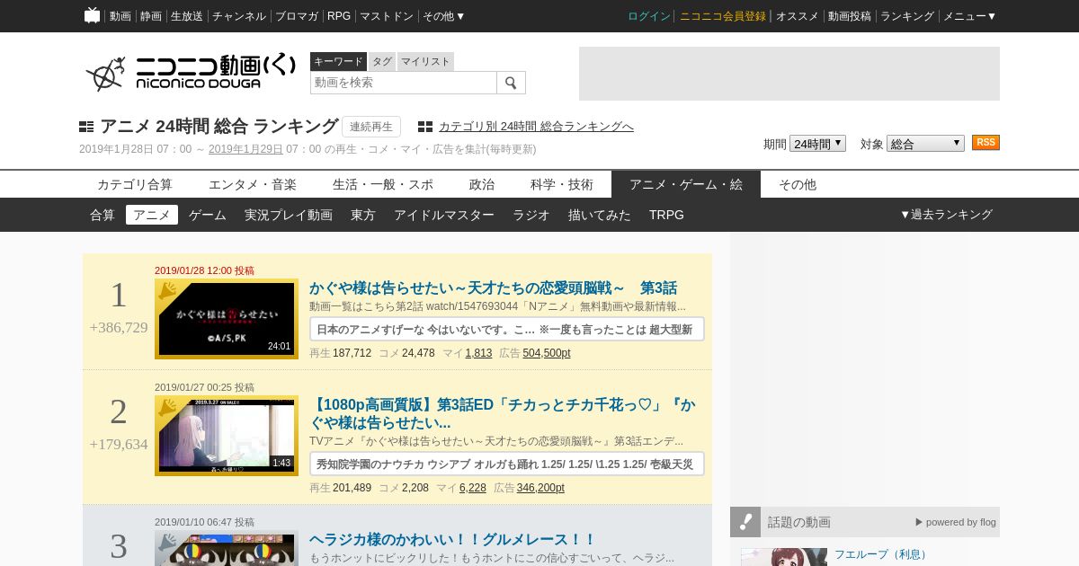Switch search mode to マイリスト tab
The image size is (1079, 566).
425,61
